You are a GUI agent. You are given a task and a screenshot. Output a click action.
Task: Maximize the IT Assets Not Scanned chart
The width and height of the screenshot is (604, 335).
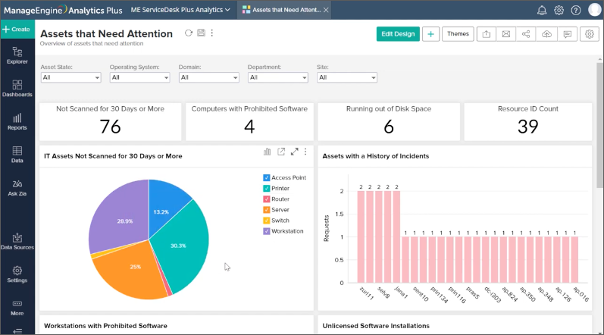point(294,152)
